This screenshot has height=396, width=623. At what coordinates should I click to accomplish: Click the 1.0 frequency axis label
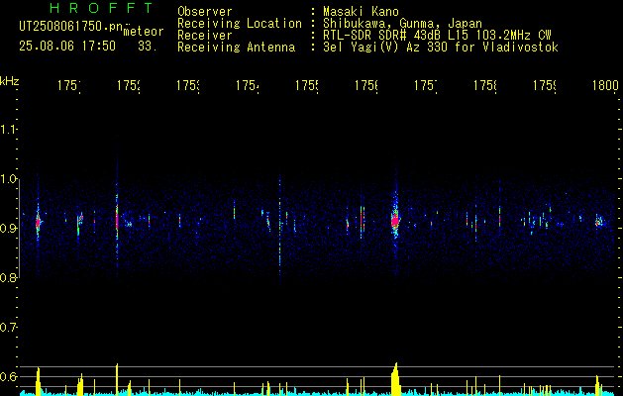pos(8,179)
